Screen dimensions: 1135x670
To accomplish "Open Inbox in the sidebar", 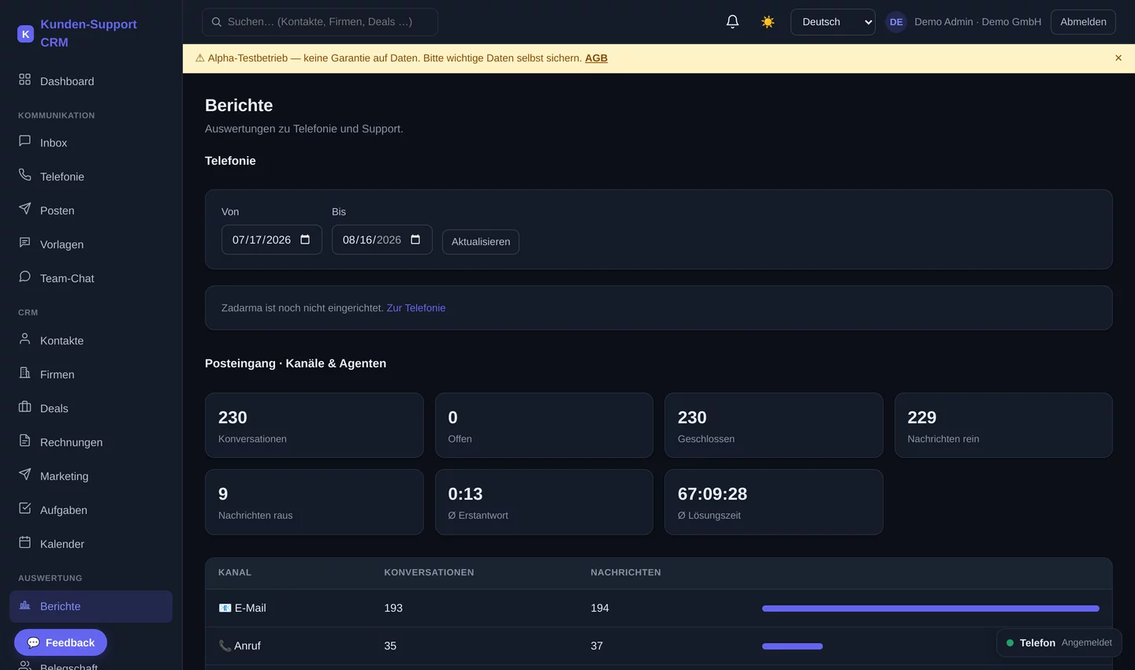I will (91, 143).
